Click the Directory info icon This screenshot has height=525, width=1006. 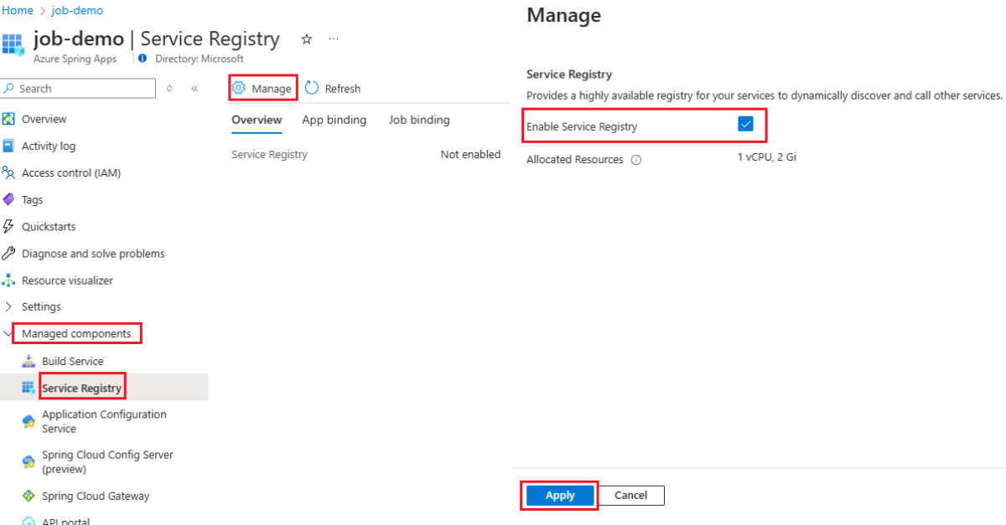point(143,59)
